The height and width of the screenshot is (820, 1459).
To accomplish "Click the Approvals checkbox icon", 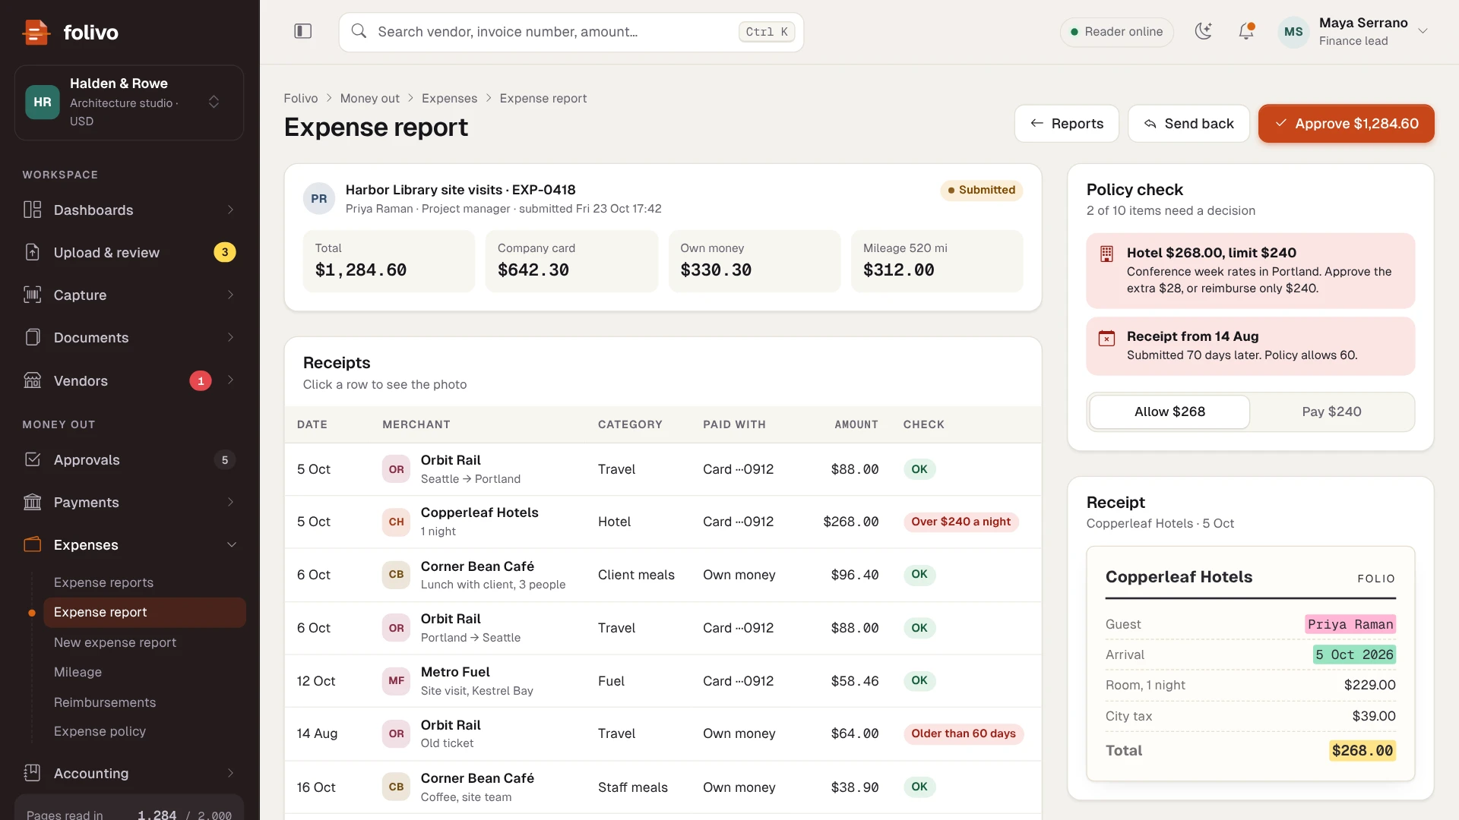I will 33,459.
